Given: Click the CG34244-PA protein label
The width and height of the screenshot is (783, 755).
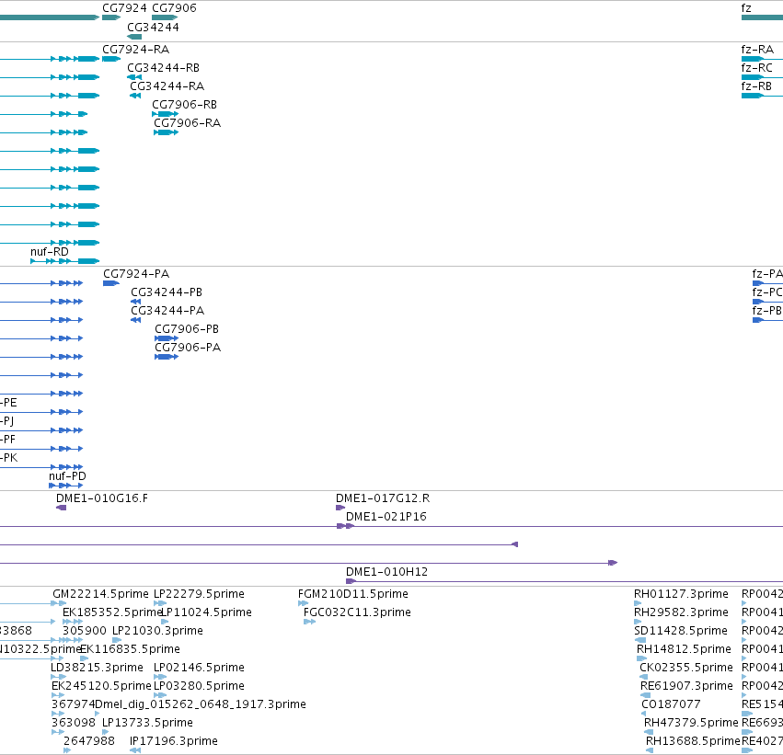Looking at the screenshot, I should (167, 311).
